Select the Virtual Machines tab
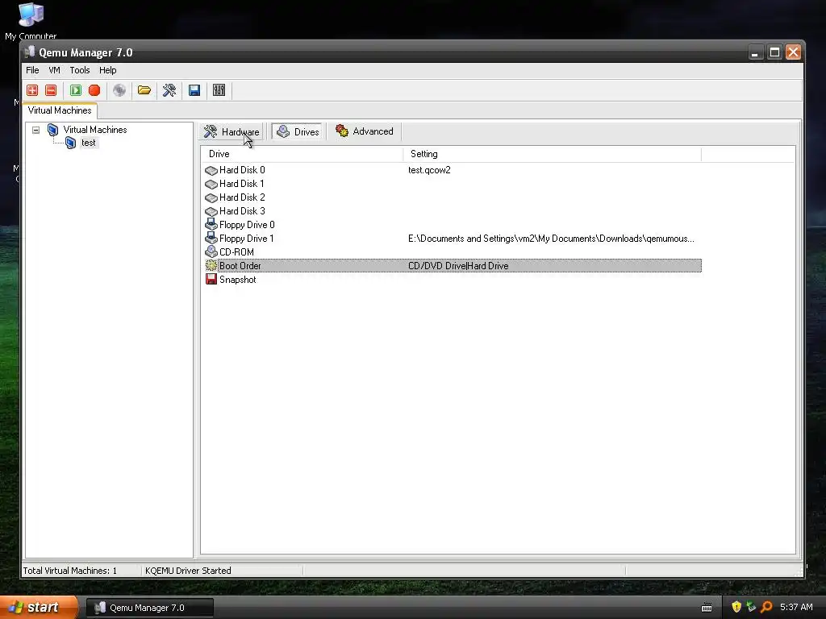Image resolution: width=826 pixels, height=619 pixels. click(x=60, y=110)
